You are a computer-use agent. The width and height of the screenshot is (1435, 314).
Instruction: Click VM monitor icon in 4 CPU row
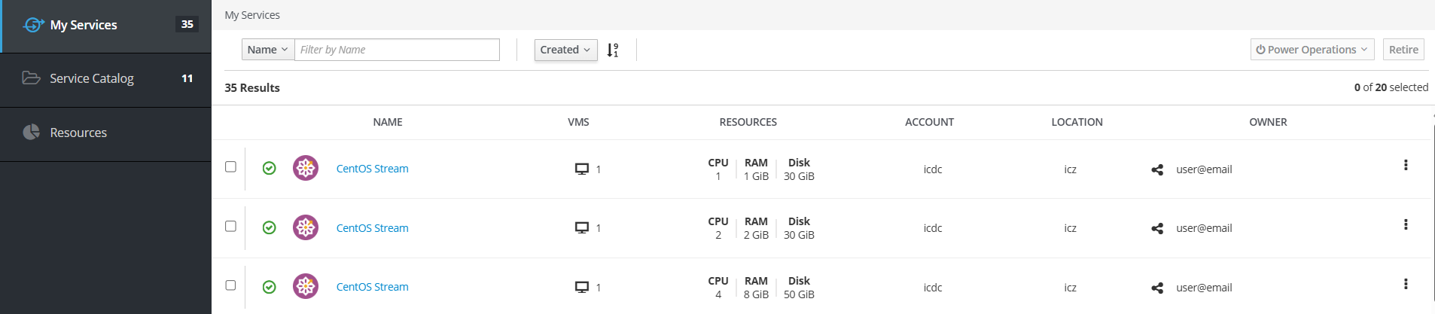click(582, 288)
